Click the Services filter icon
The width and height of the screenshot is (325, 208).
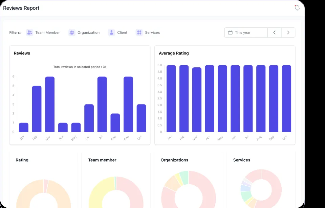pos(139,32)
